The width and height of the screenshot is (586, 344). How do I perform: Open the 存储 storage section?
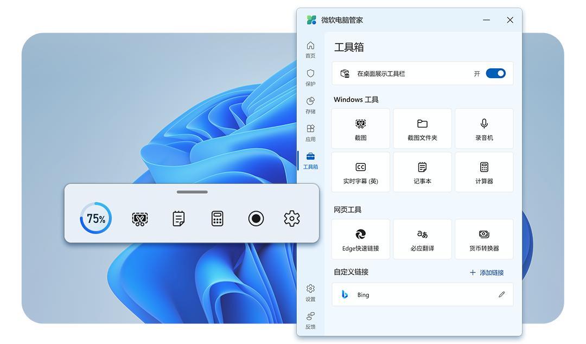[310, 105]
